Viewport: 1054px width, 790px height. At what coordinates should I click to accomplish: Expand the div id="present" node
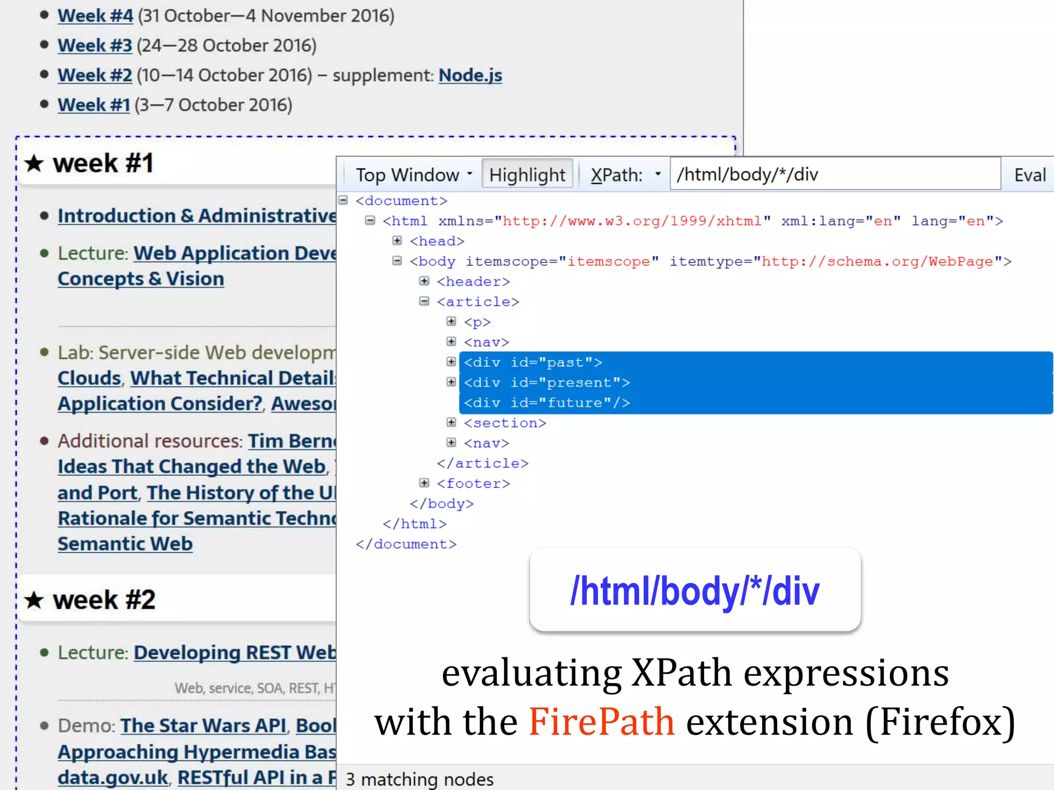[x=451, y=382]
